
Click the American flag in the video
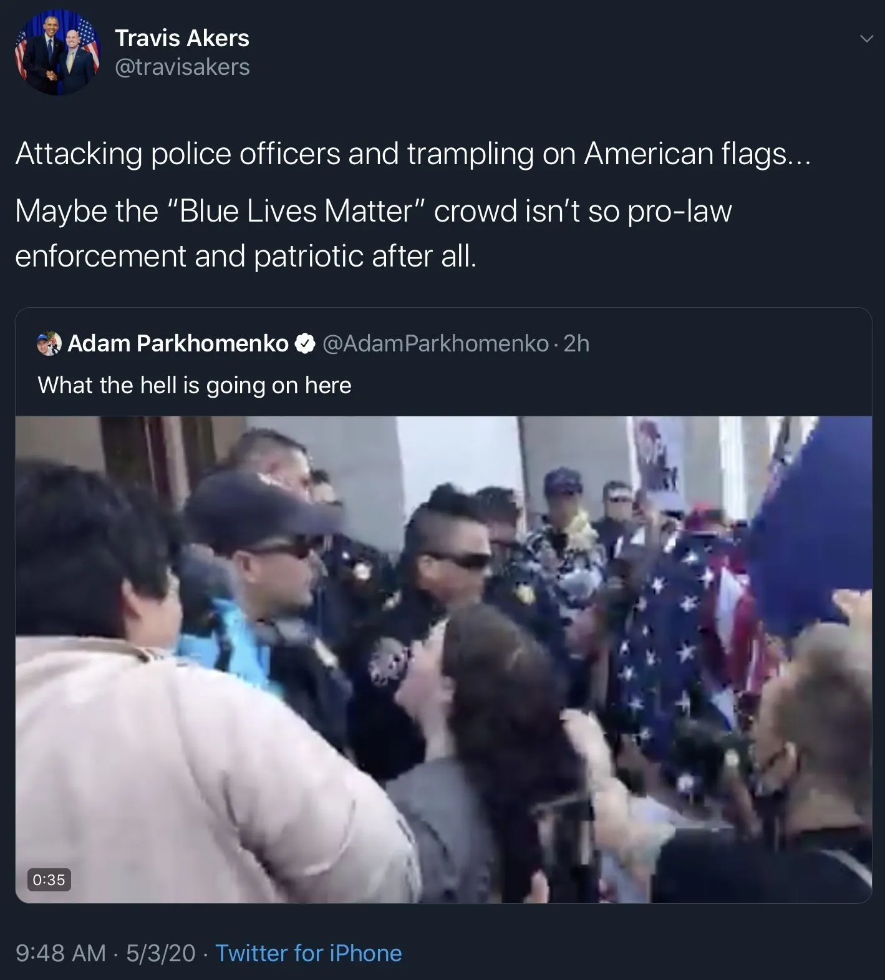[680, 649]
